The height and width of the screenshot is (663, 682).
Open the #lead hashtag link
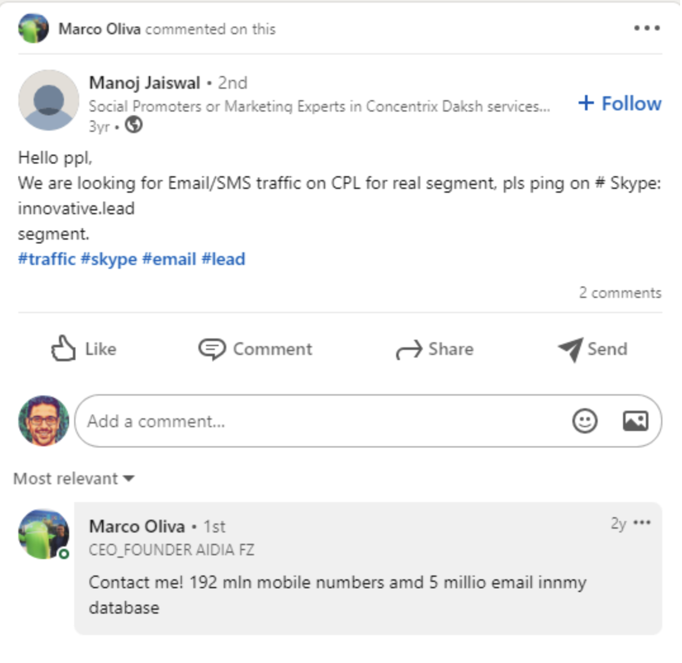[223, 259]
